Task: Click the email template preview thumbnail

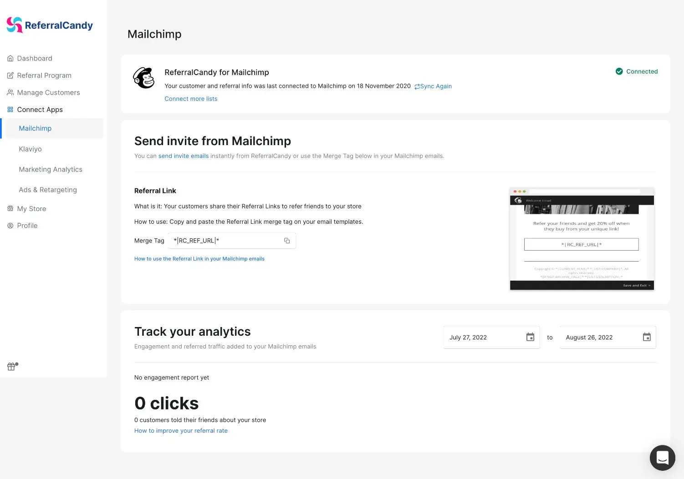Action: point(582,239)
